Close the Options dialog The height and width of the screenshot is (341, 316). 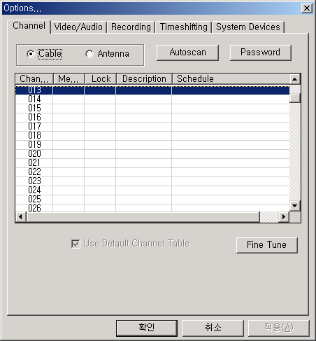tap(307, 8)
